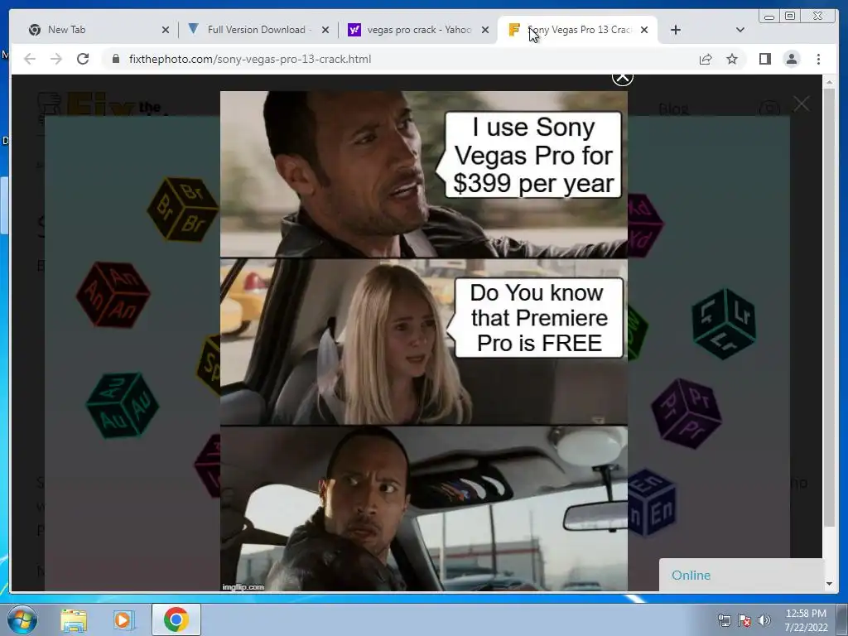This screenshot has width=848, height=636.
Task: Open Action Center flag tray icon
Action: click(x=744, y=620)
